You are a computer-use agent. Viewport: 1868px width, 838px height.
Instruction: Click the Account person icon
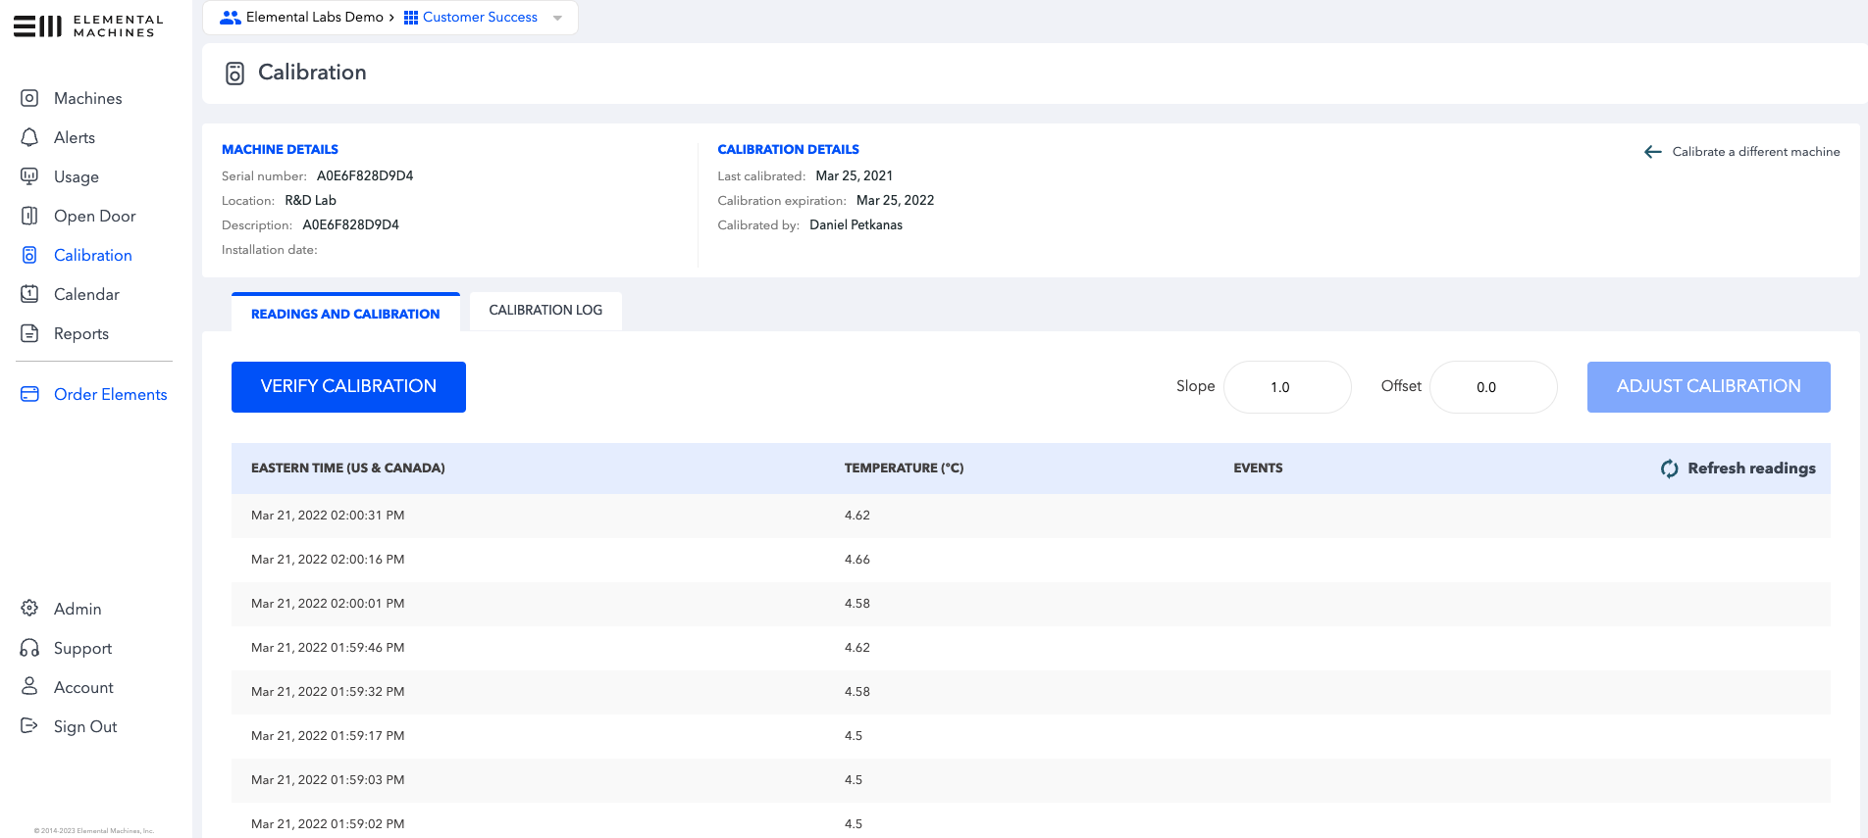(x=29, y=686)
